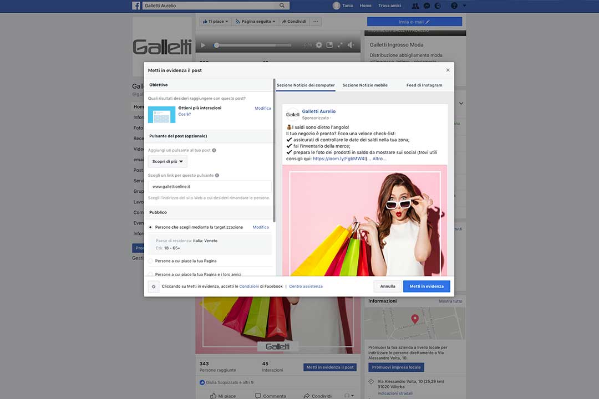This screenshot has height=399, width=599.
Task: Click the www.gallettionline.it link field
Action: tap(210, 186)
